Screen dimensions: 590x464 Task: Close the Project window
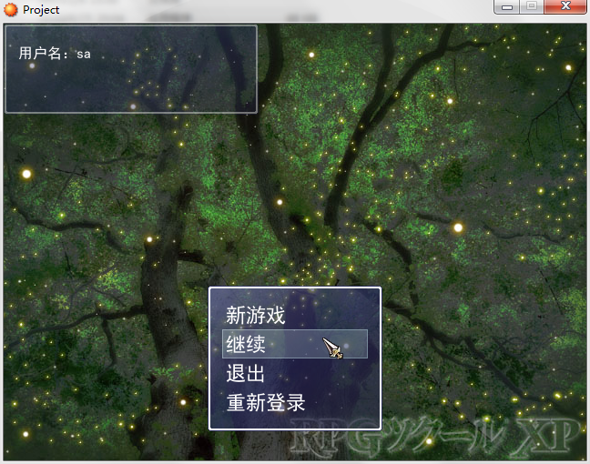(x=565, y=6)
